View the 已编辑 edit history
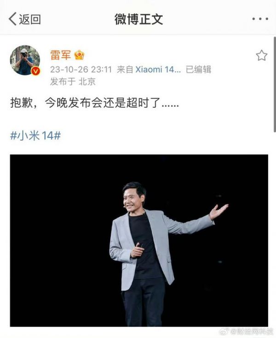Image resolution: width=276 pixels, height=338 pixels. click(x=199, y=70)
